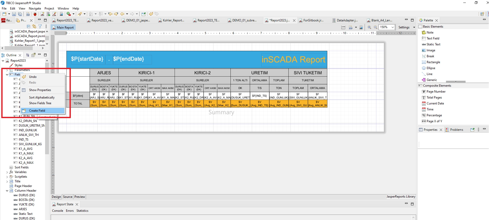Image resolution: width=489 pixels, height=220 pixels.
Task: Select the Current Date composite element
Action: tap(435, 103)
